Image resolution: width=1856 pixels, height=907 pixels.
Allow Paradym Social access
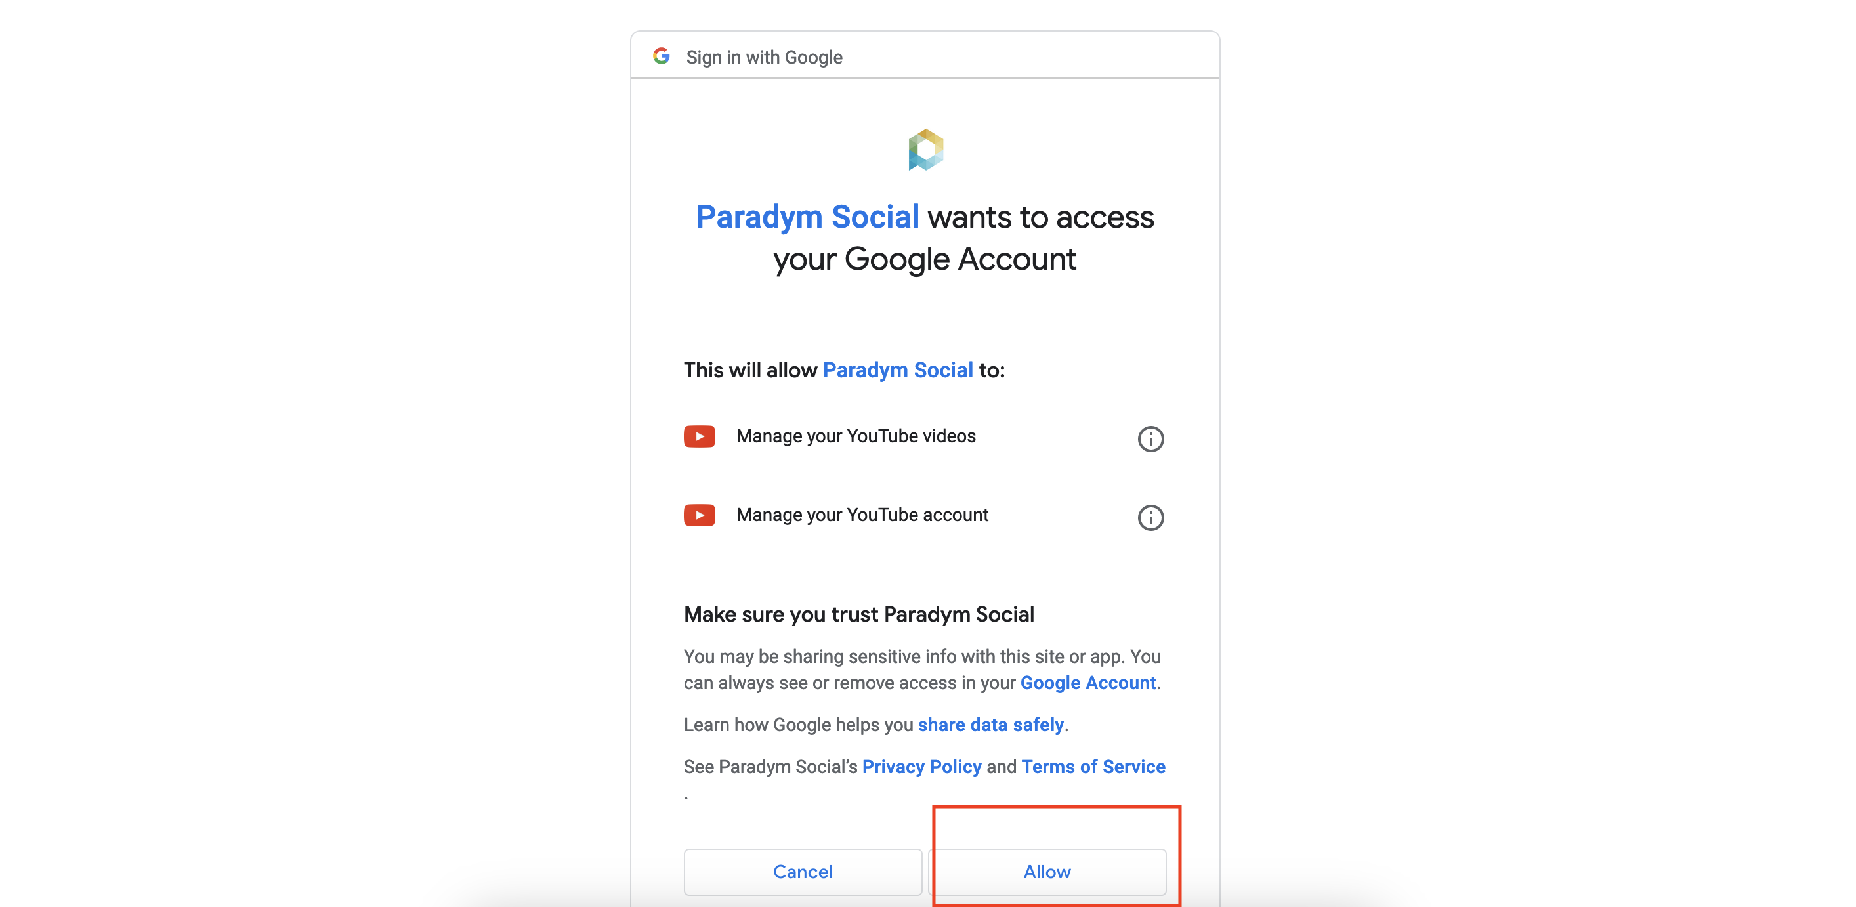coord(1047,872)
